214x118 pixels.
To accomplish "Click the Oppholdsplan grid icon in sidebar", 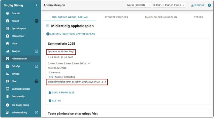I will (8, 29).
